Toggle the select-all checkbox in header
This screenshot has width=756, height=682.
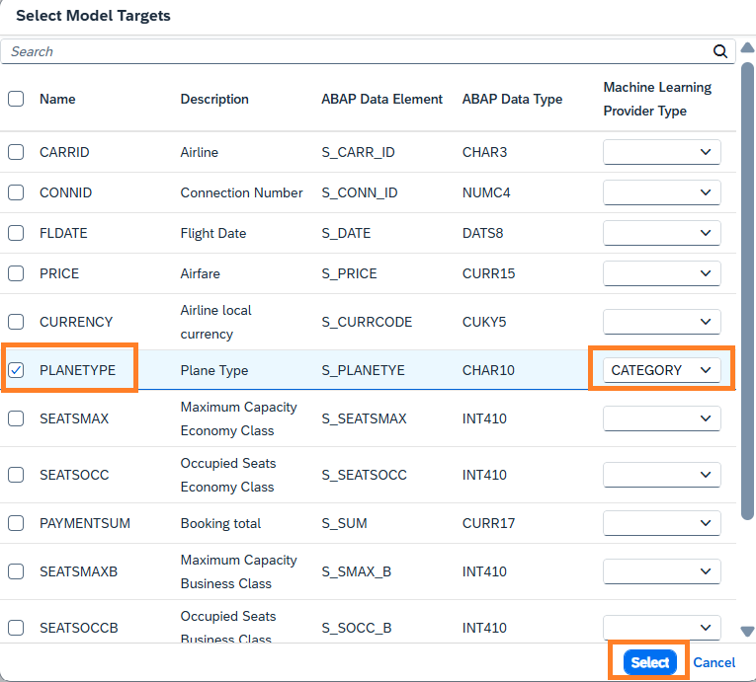pos(16,99)
